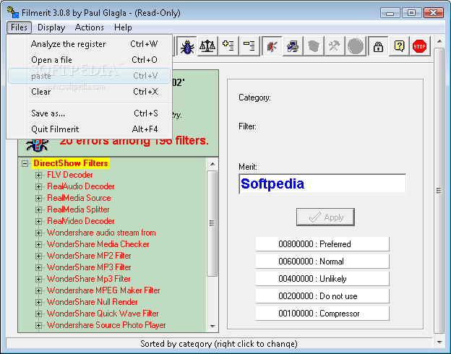Click the greyed-out shield toolbar icon

(x=314, y=46)
